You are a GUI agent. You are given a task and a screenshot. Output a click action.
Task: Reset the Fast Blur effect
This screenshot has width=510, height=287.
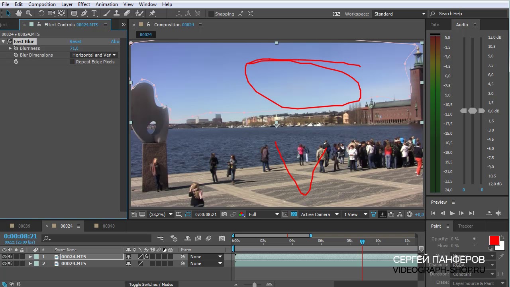coord(75,41)
